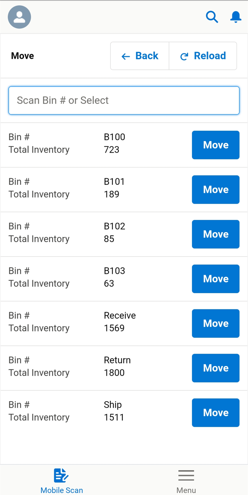Image resolution: width=248 pixels, height=495 pixels.
Task: Select the Menu tab label
Action: point(186,490)
